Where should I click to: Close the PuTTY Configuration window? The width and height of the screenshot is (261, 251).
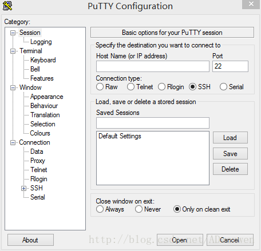point(251,4)
